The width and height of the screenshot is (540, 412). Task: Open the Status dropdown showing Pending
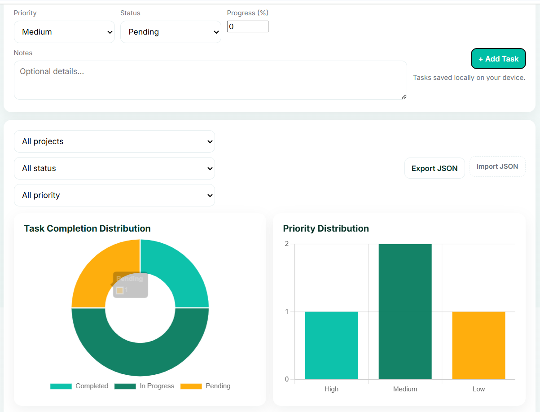pos(171,31)
